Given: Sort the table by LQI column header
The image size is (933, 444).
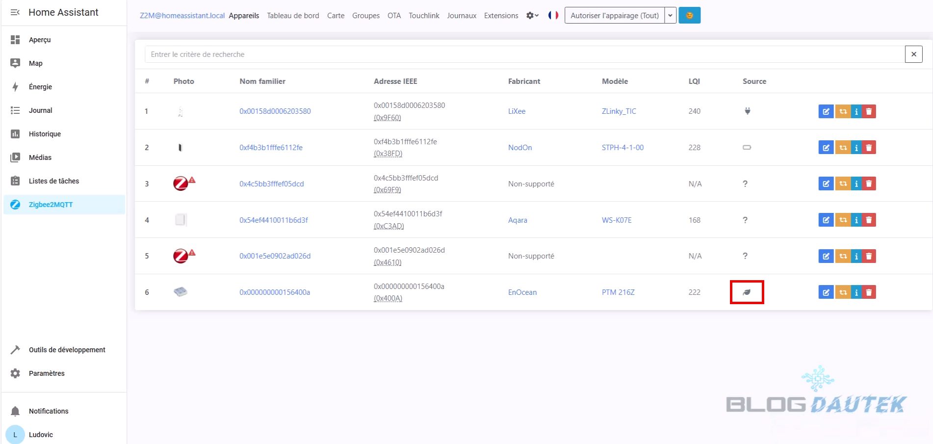Looking at the screenshot, I should [694, 81].
